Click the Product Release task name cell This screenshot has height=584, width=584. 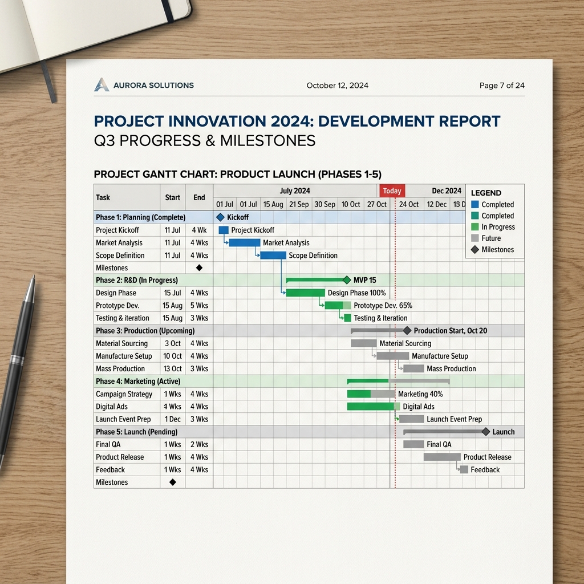tap(127, 457)
